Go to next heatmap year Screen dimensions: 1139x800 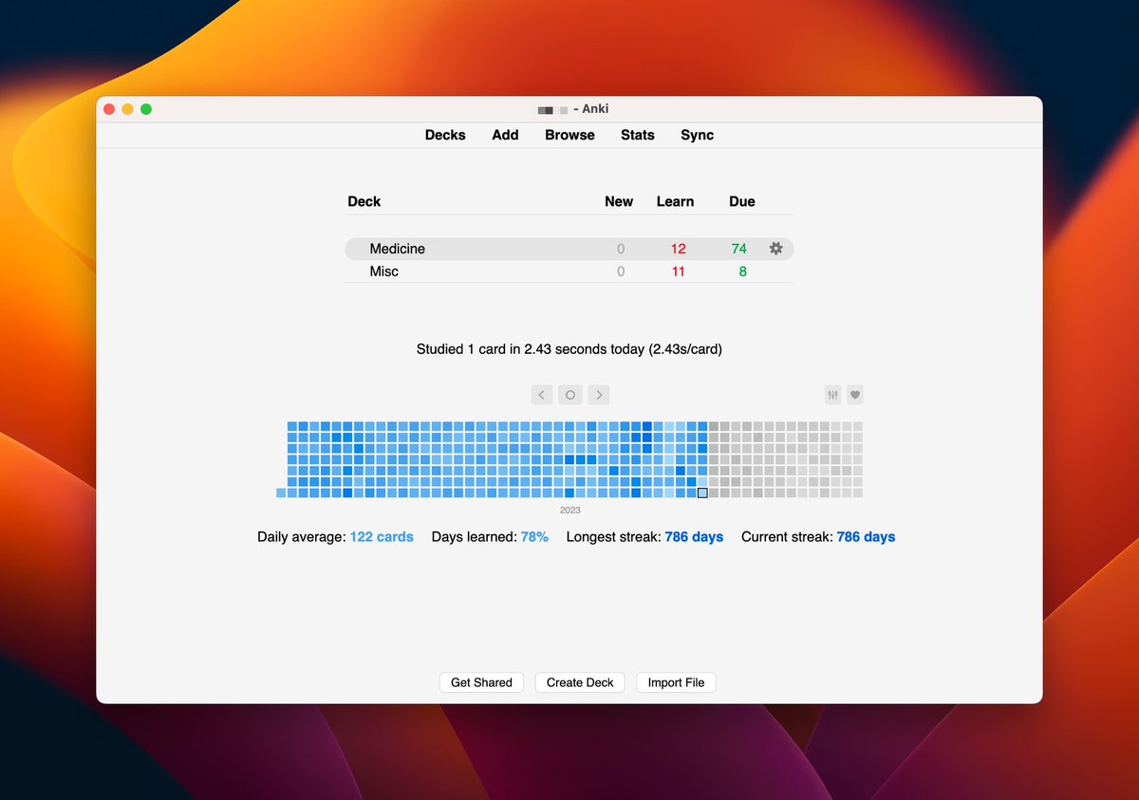[599, 395]
